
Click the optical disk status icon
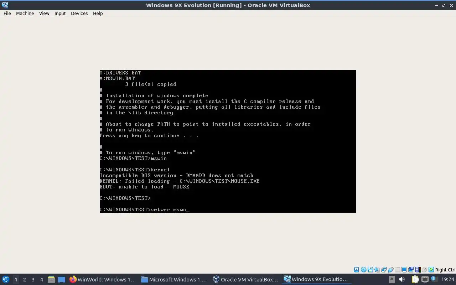363,270
